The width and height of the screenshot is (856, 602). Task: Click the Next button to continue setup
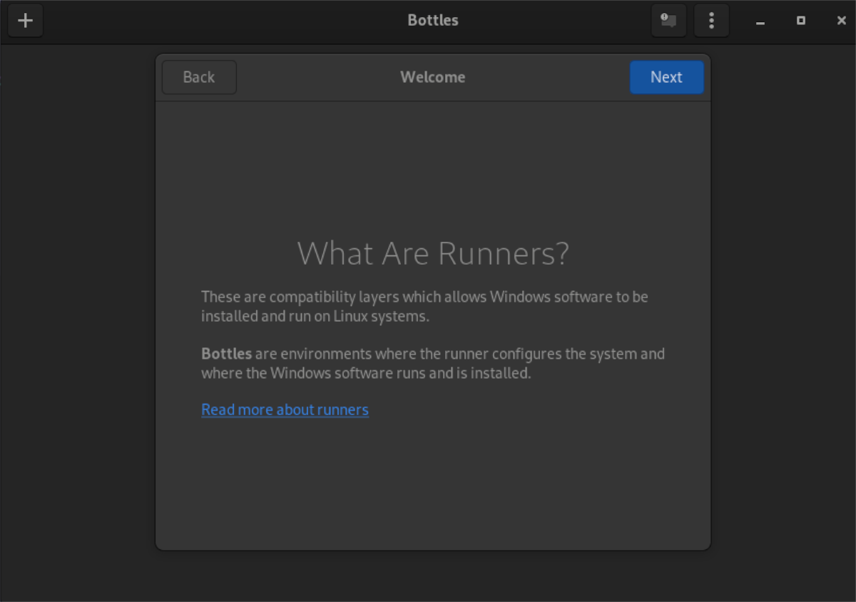pos(666,77)
